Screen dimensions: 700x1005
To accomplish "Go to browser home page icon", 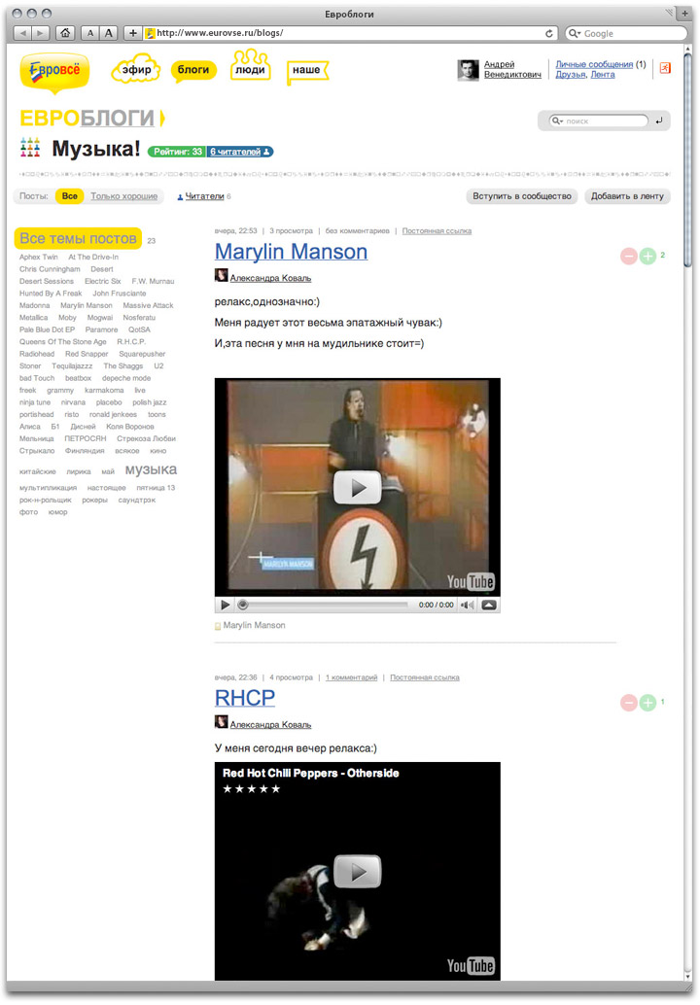I will pyautogui.click(x=65, y=33).
